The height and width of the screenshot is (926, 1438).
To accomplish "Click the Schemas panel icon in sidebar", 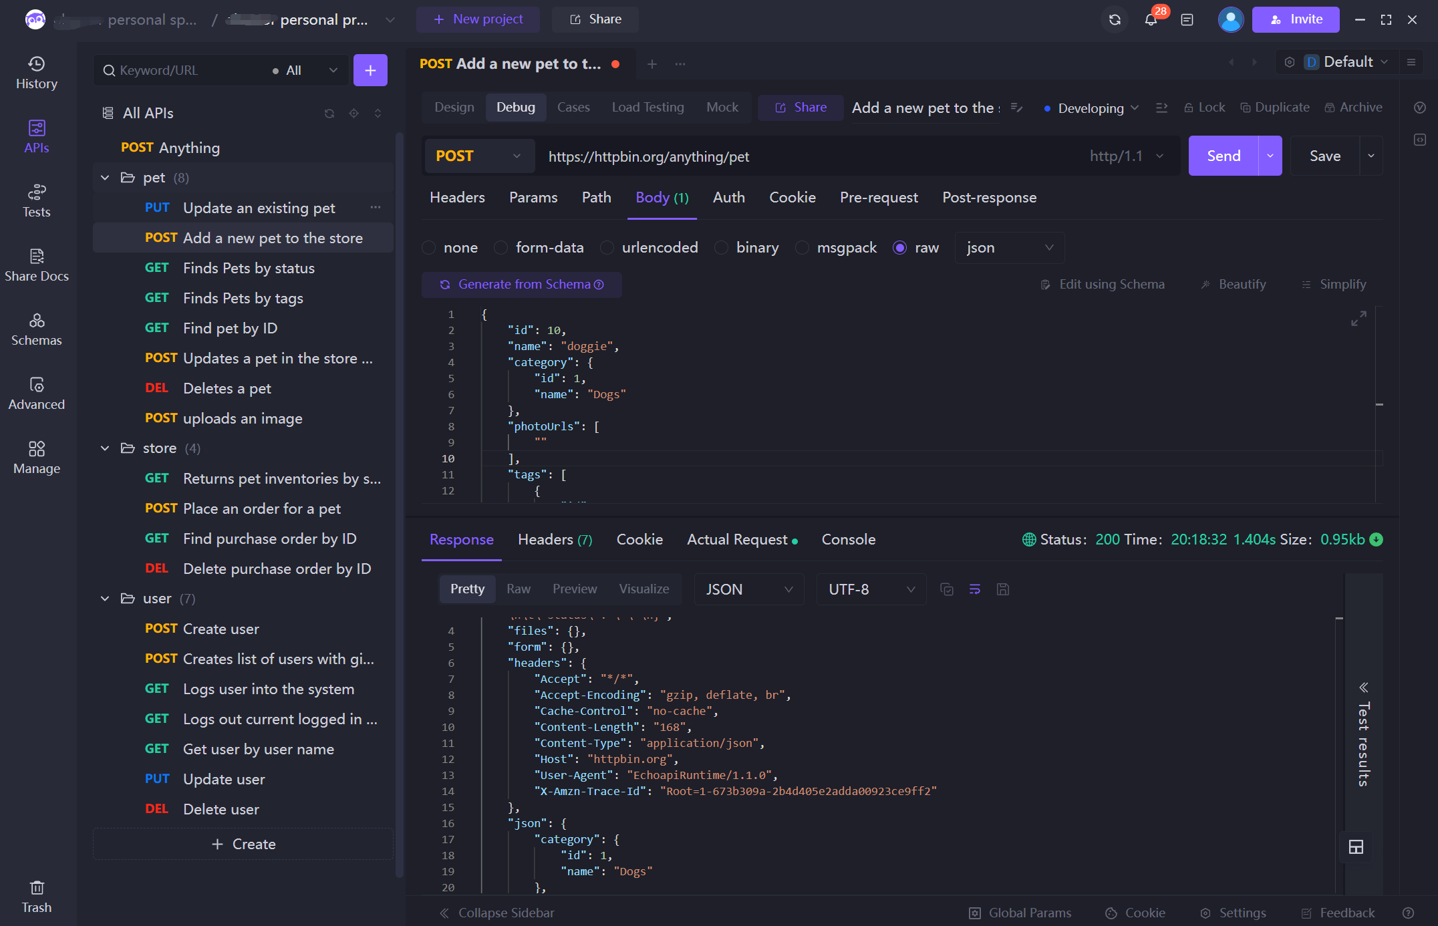I will (35, 329).
